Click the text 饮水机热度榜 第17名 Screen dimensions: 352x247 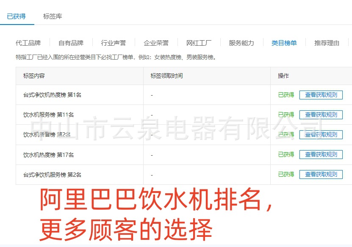tap(48, 155)
